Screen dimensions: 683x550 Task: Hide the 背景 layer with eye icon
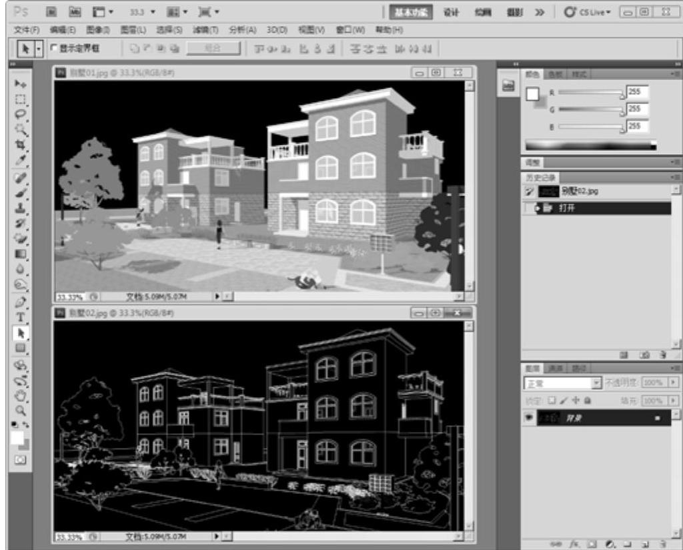click(528, 417)
